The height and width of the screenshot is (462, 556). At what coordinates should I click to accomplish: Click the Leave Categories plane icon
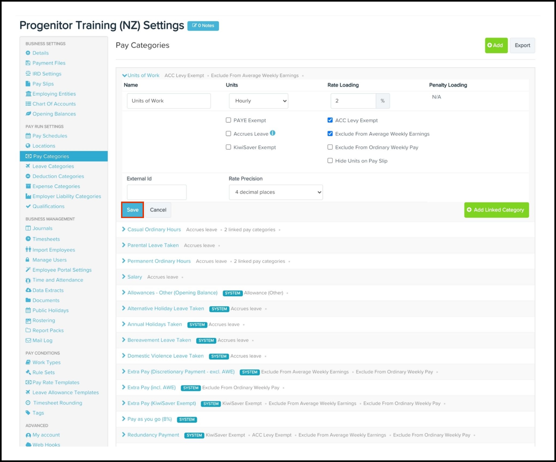tap(28, 166)
